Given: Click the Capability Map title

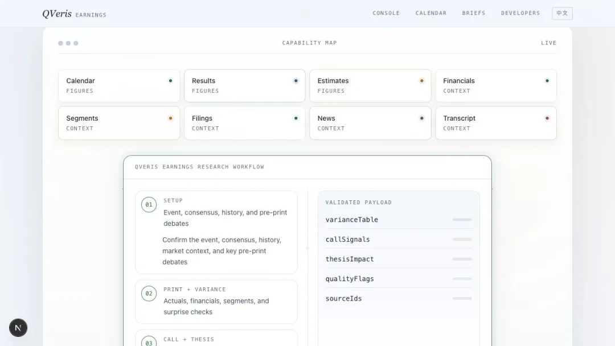Looking at the screenshot, I should point(309,43).
